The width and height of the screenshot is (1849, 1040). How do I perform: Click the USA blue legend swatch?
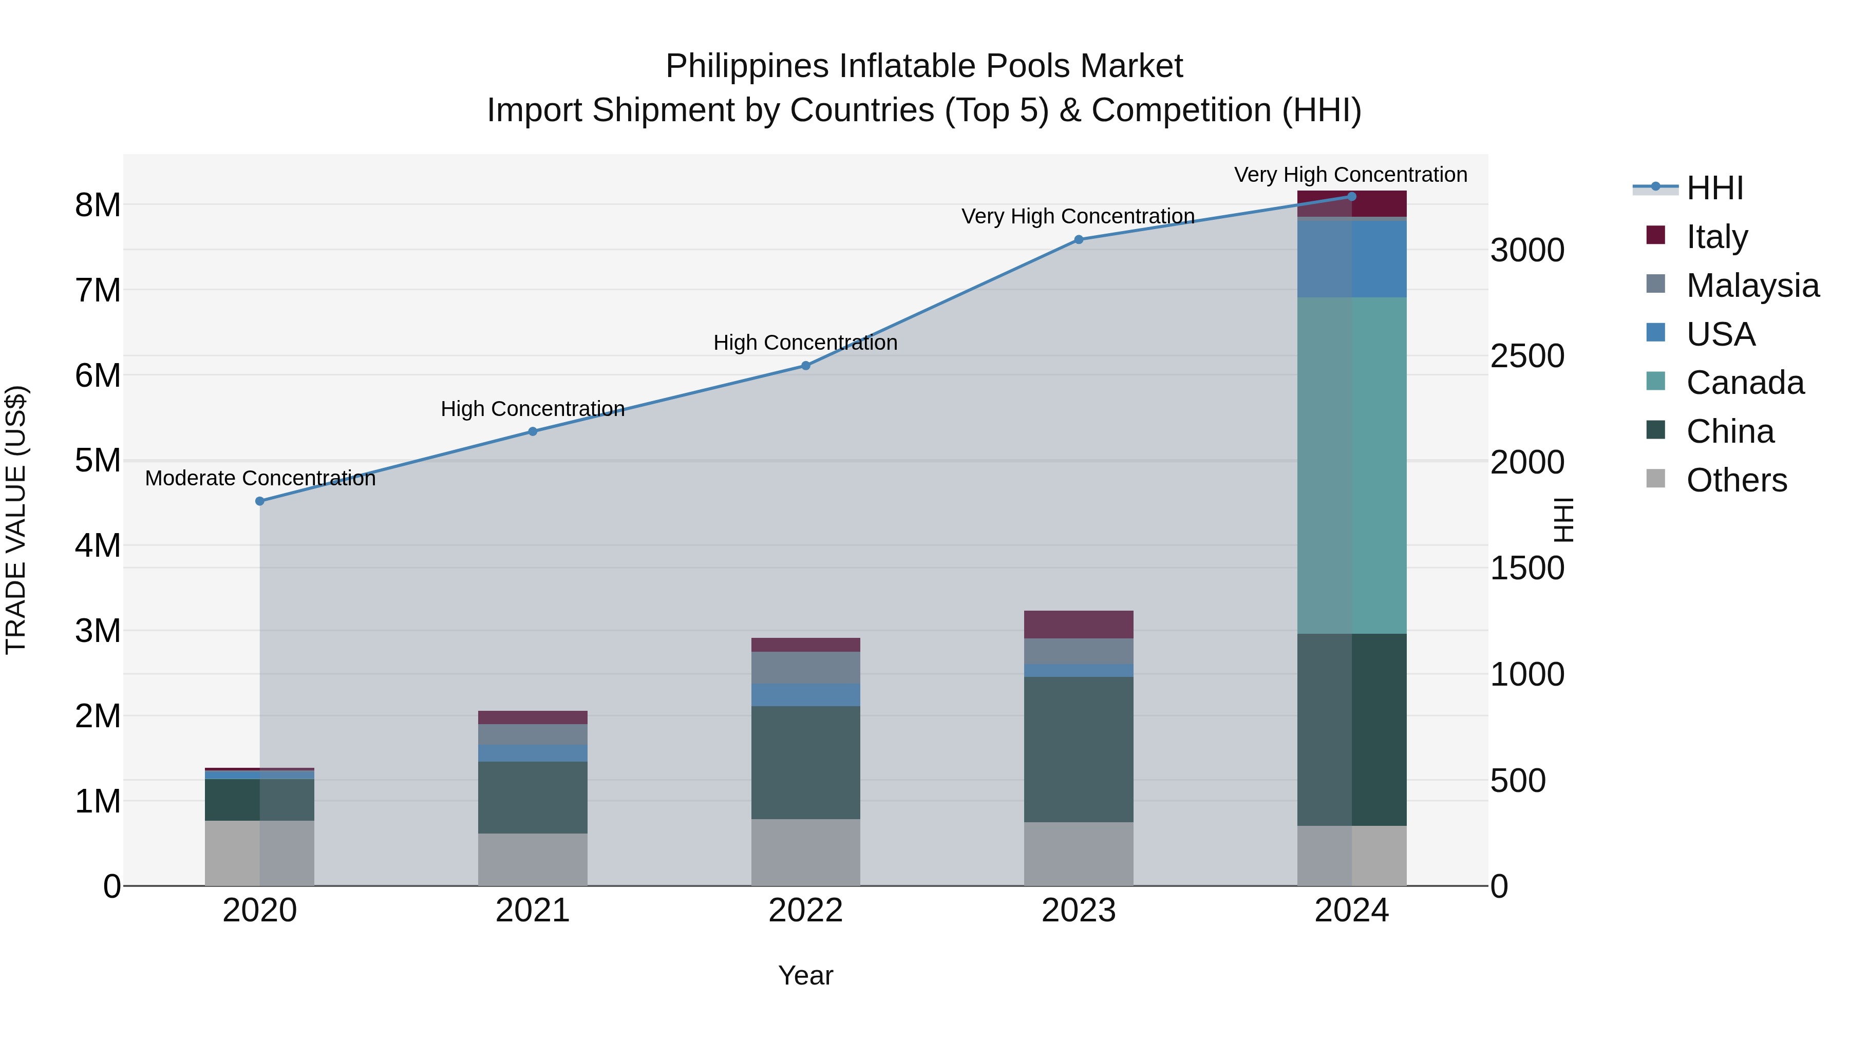pyautogui.click(x=1655, y=332)
